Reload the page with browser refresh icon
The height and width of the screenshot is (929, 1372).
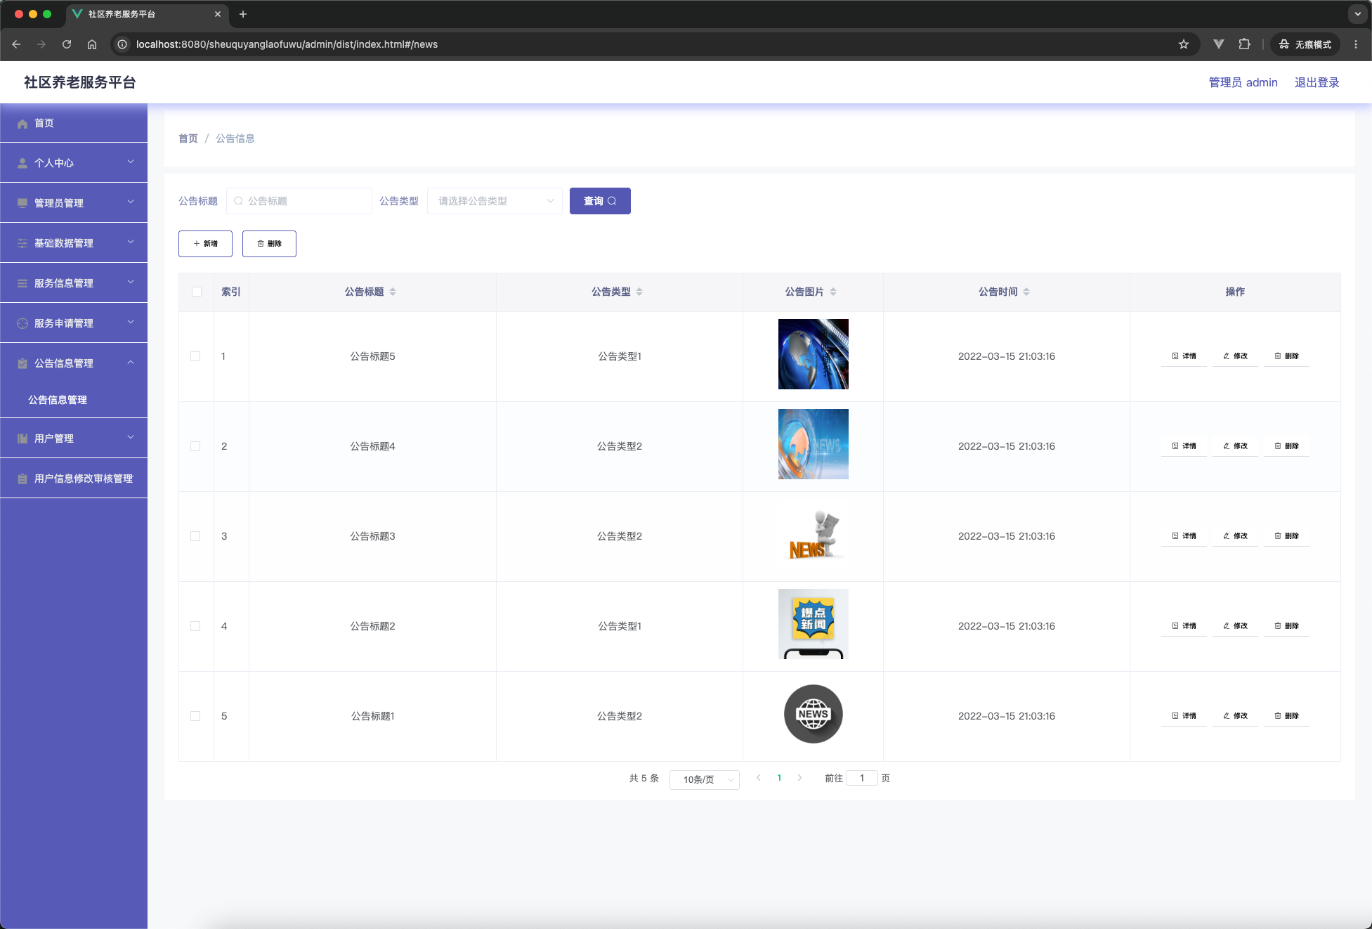point(67,44)
